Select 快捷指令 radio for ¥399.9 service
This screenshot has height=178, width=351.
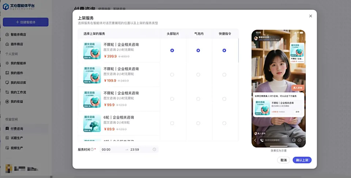pos(224,50)
